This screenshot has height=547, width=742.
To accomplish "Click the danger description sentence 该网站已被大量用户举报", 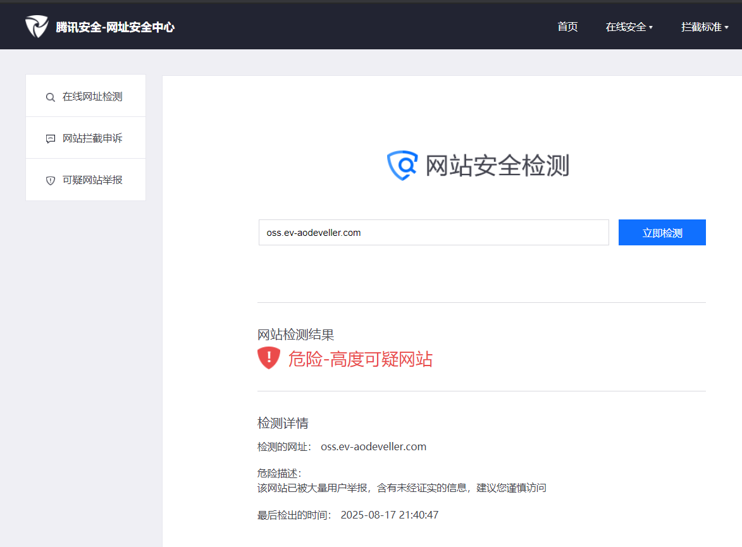I will 402,488.
